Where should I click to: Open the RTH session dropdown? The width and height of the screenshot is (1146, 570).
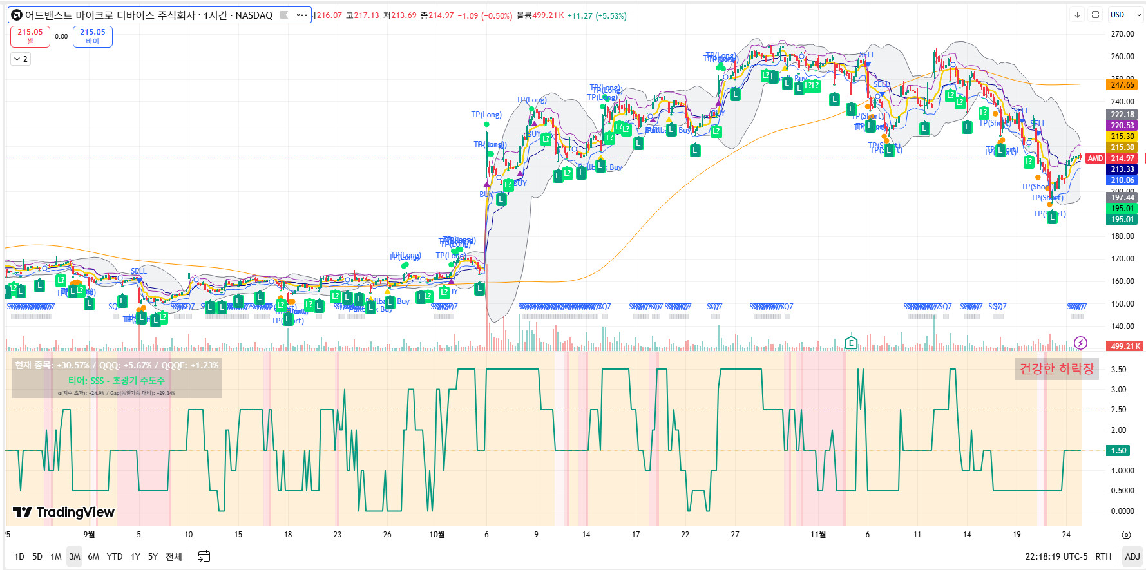coord(1103,556)
